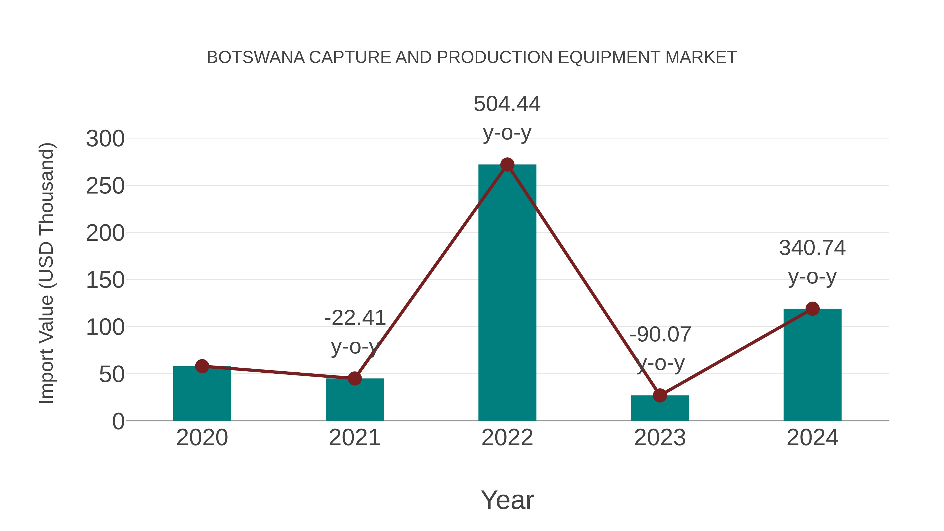Click the 2020 teal bar
944x531 pixels.
(202, 393)
